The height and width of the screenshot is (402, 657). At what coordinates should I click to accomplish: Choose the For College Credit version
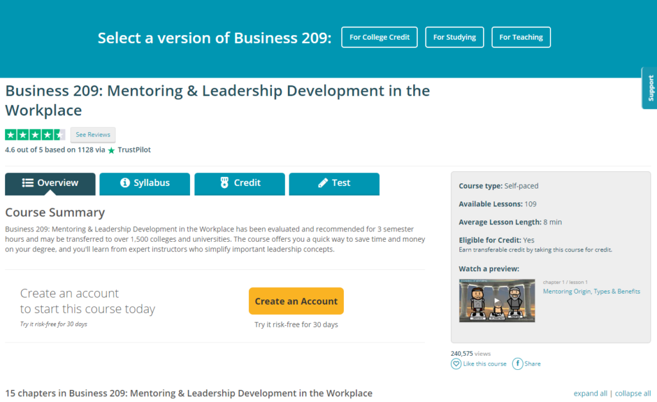[379, 37]
